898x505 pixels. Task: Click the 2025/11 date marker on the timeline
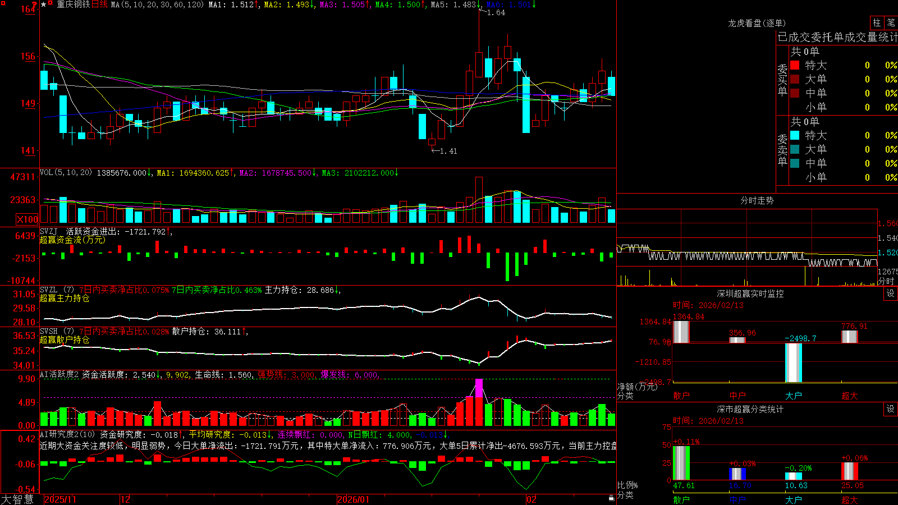tap(60, 499)
